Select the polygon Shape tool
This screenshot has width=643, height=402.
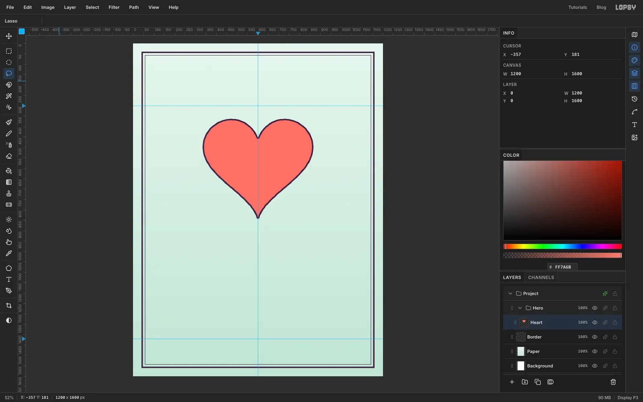coord(9,268)
